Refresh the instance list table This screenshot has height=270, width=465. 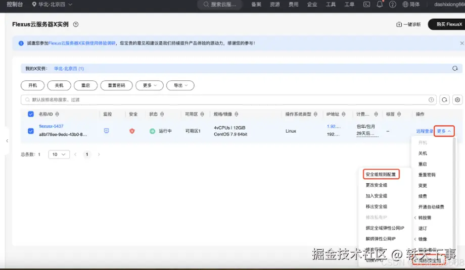[x=444, y=100]
